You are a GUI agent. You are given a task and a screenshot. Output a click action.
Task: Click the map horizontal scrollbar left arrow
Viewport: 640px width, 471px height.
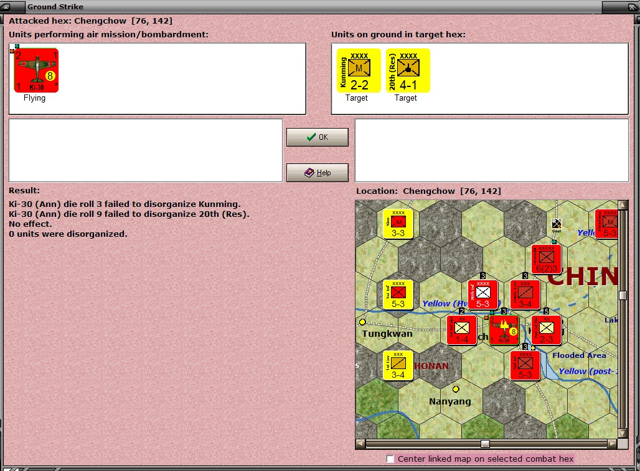pyautogui.click(x=360, y=443)
